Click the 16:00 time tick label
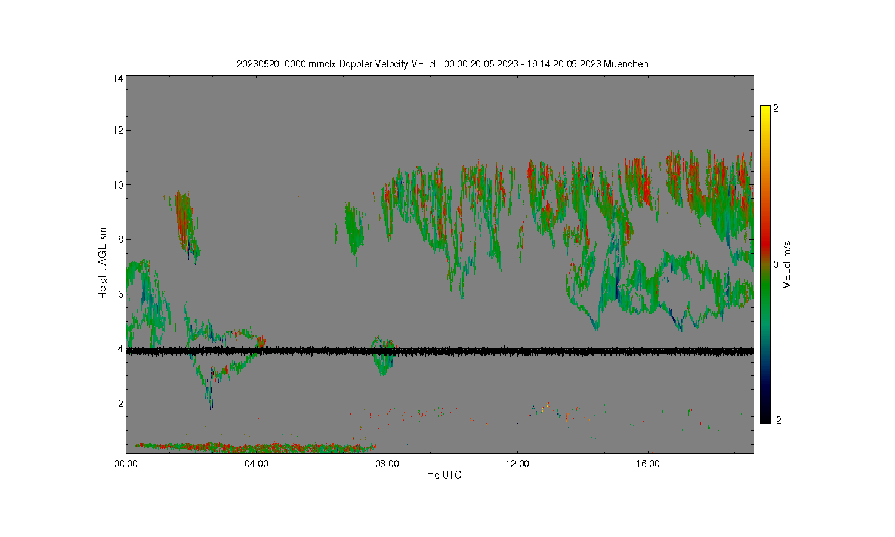The image size is (895, 537). [x=648, y=464]
